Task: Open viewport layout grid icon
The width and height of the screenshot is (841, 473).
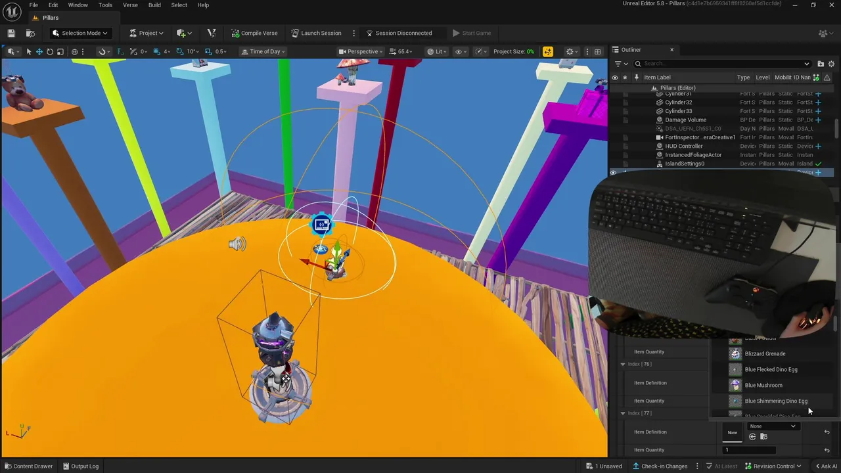Action: click(597, 51)
